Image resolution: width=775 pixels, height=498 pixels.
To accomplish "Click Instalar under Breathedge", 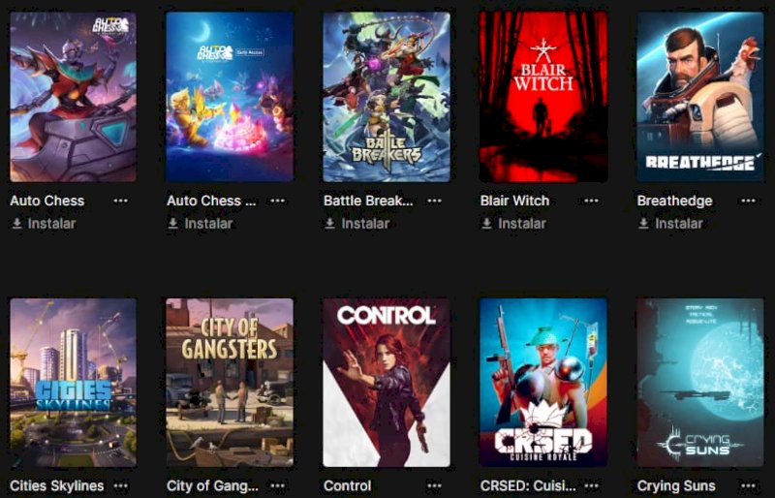I will point(670,224).
